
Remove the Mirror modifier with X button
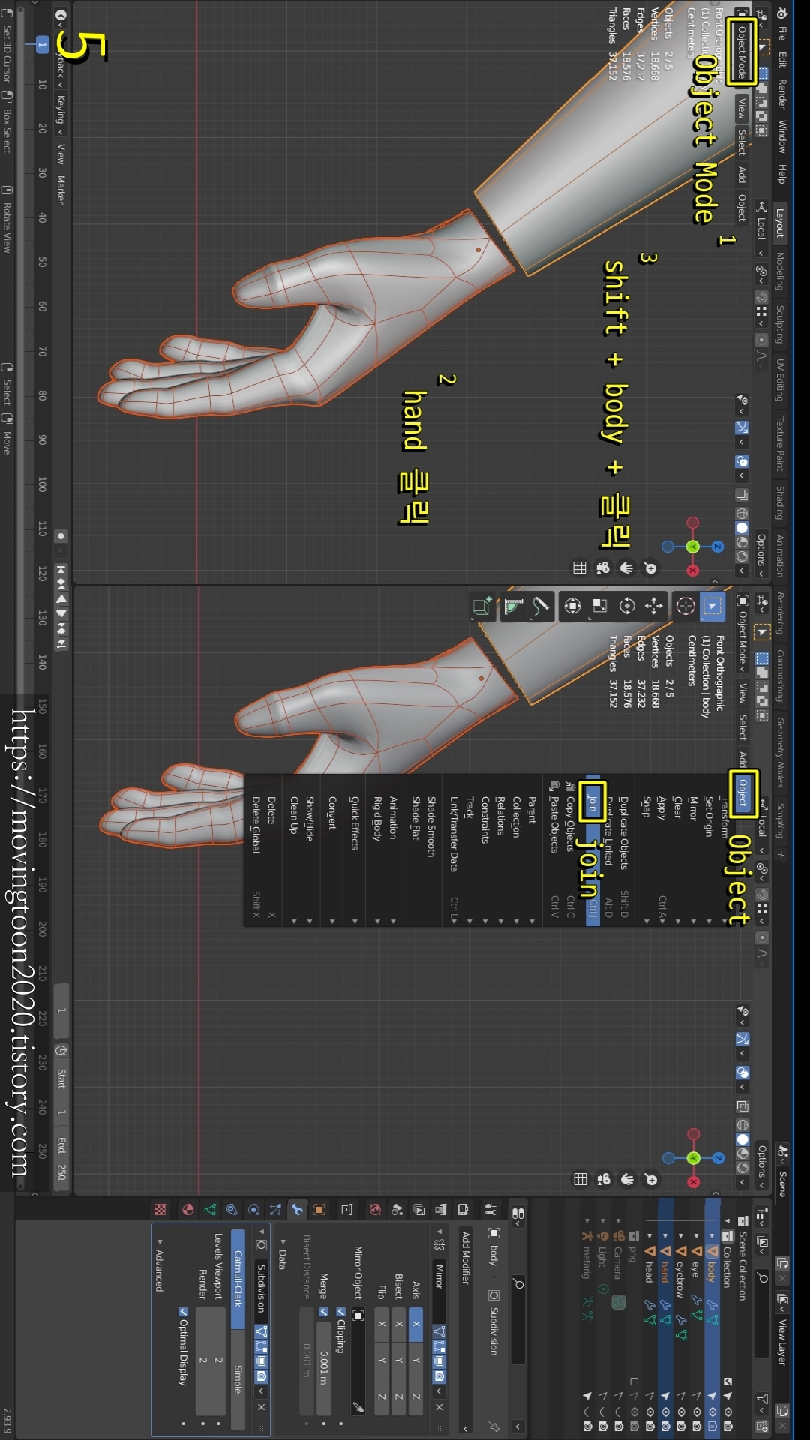(439, 1407)
